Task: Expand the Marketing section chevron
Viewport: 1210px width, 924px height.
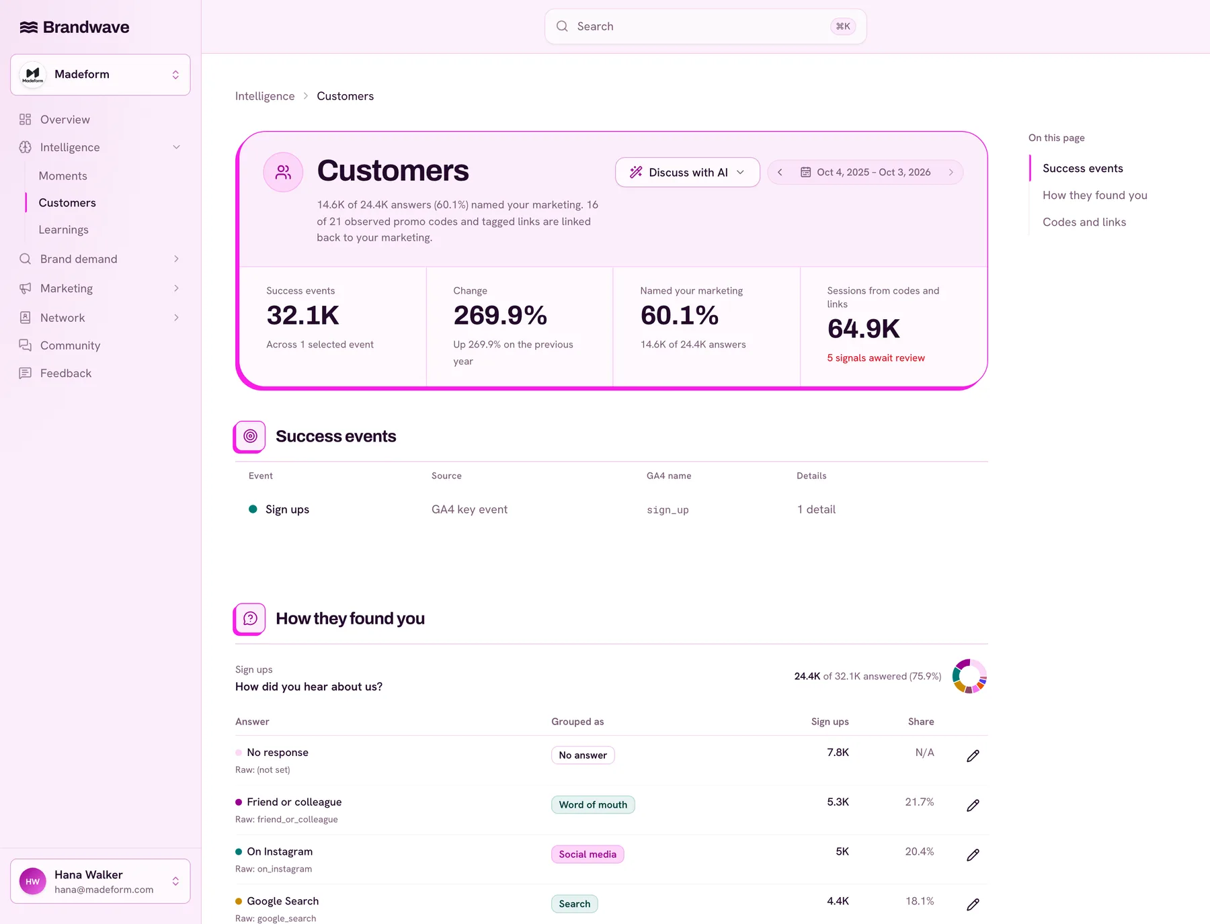Action: 176,288
